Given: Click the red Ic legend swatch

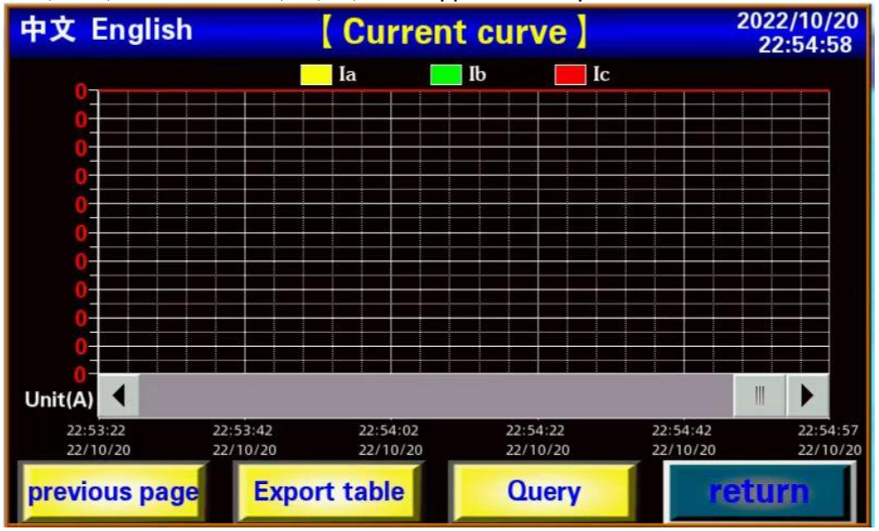Looking at the screenshot, I should click(570, 75).
